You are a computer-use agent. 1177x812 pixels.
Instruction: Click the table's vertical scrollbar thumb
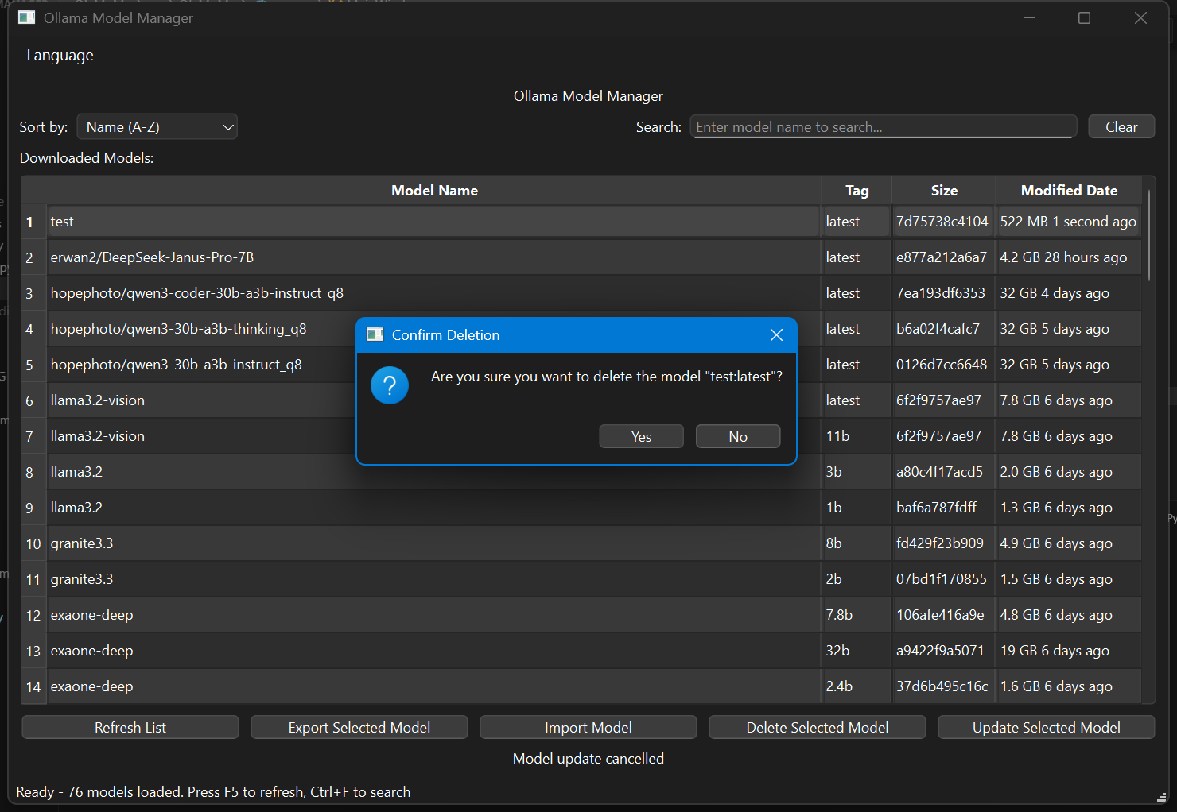[1150, 235]
